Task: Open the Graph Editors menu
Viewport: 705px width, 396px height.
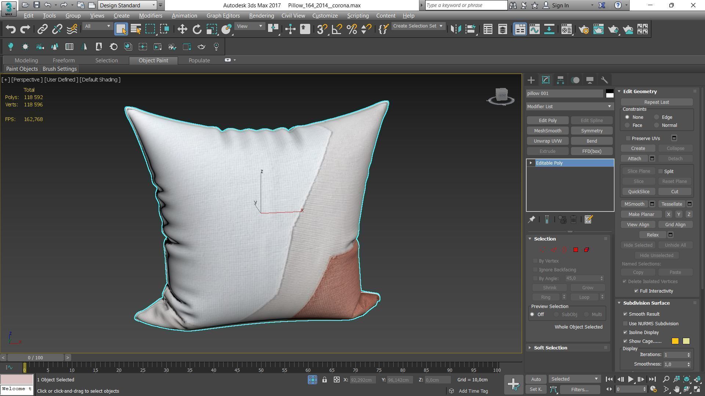Action: (223, 16)
